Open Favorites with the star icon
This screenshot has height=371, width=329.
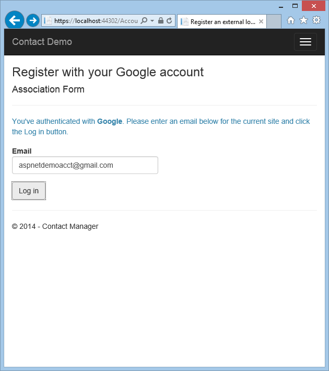pyautogui.click(x=303, y=20)
